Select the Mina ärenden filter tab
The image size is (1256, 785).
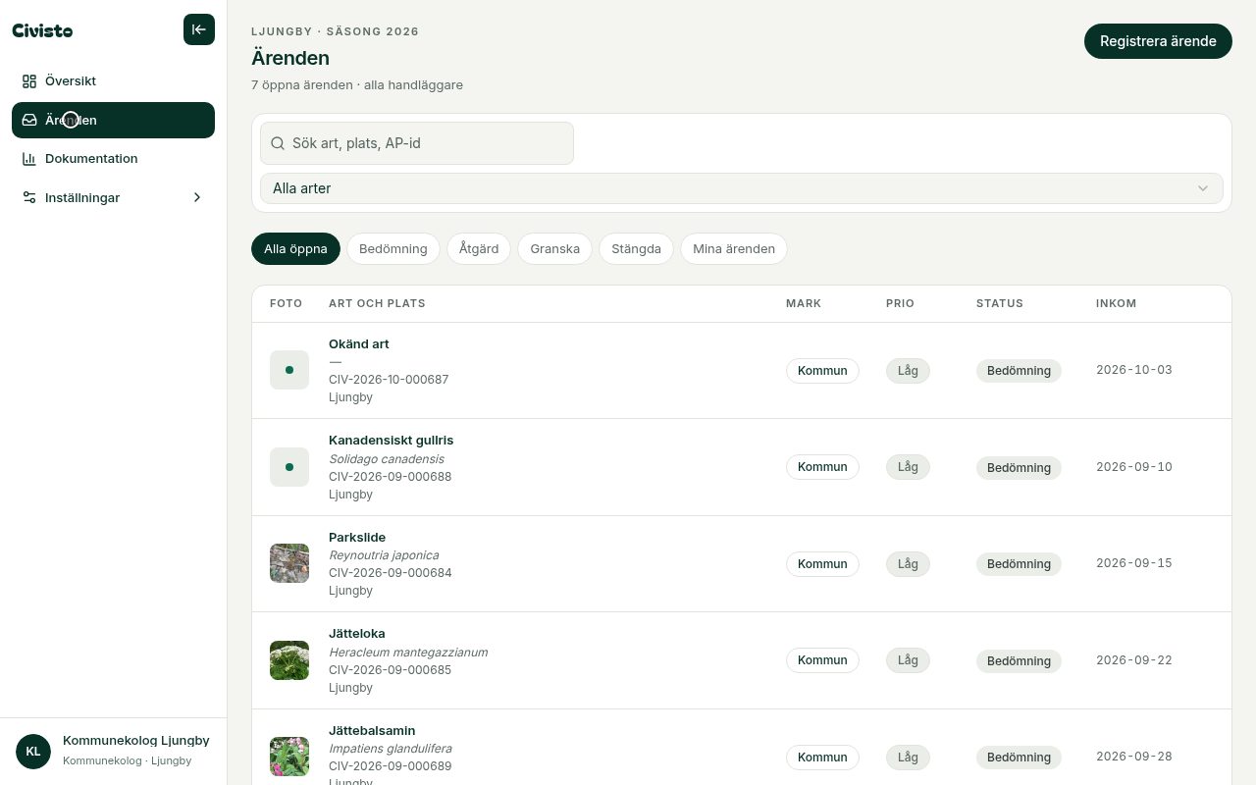coord(734,248)
